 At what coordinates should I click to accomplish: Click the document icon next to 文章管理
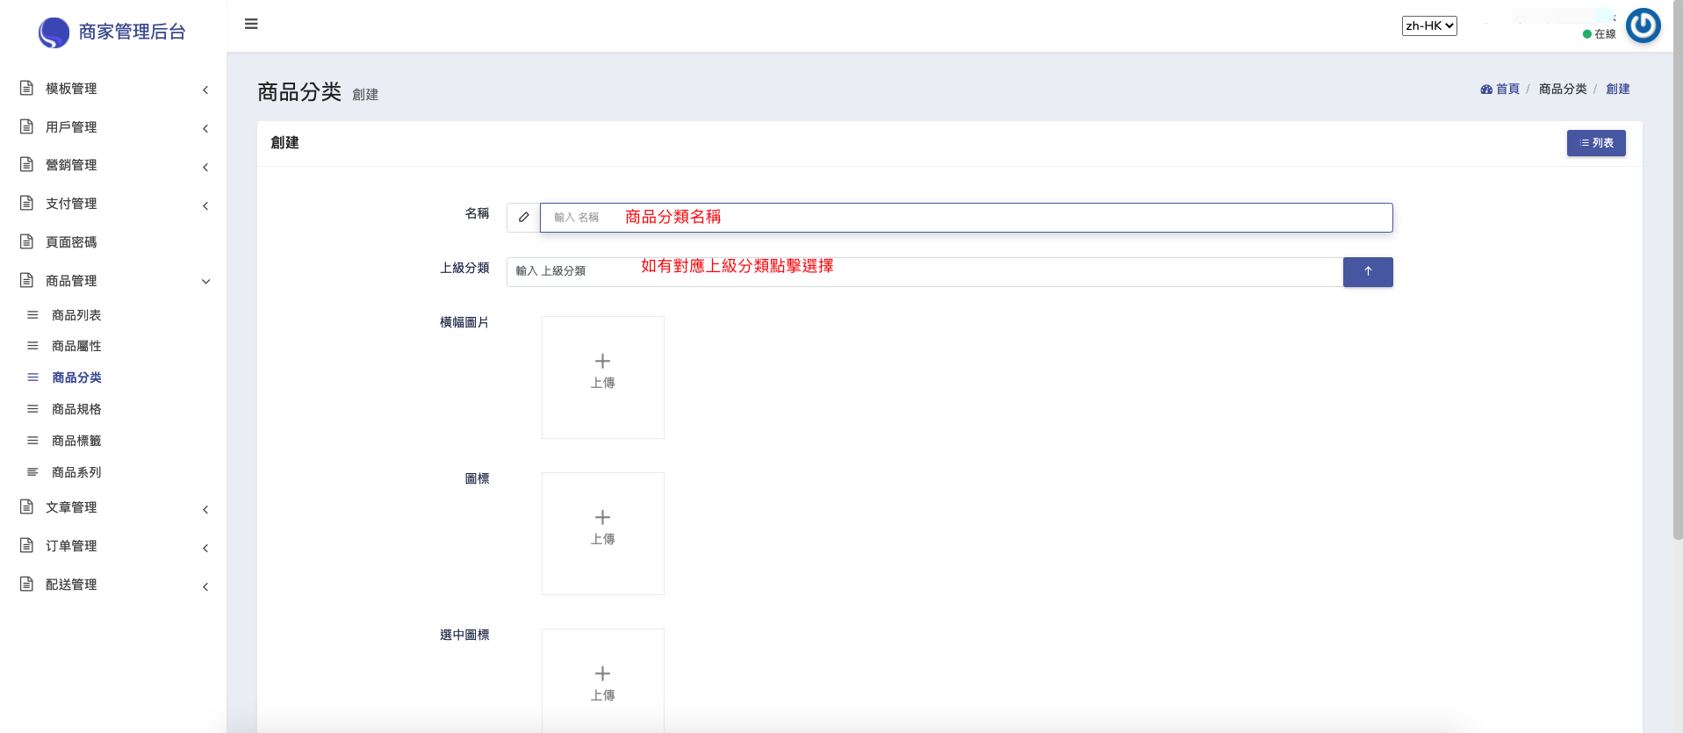click(27, 507)
